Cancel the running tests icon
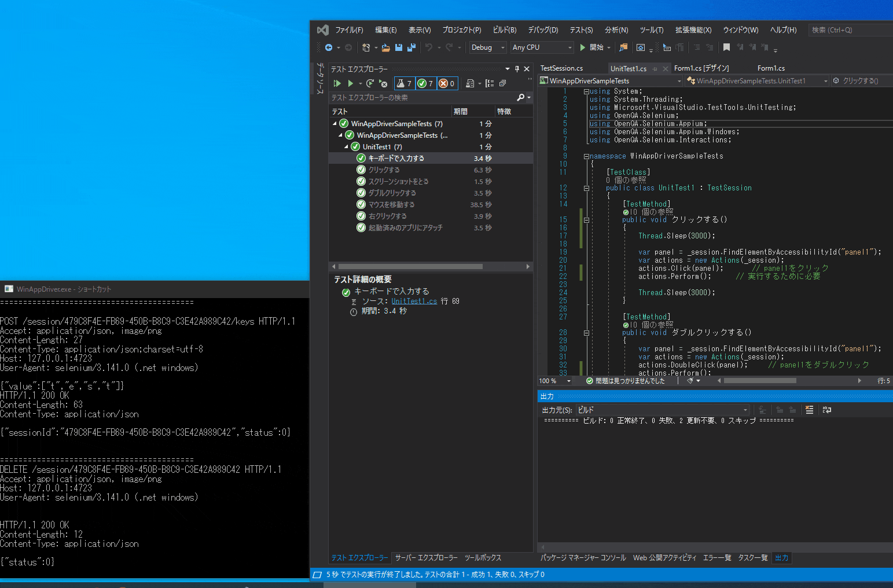 tap(383, 83)
